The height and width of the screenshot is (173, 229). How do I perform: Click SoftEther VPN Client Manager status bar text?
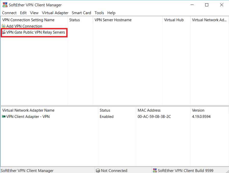click(x=27, y=170)
